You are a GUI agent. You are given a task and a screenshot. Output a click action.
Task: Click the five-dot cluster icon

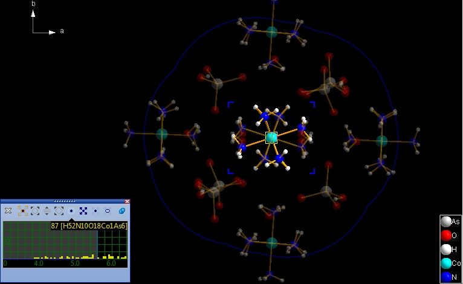(83, 211)
